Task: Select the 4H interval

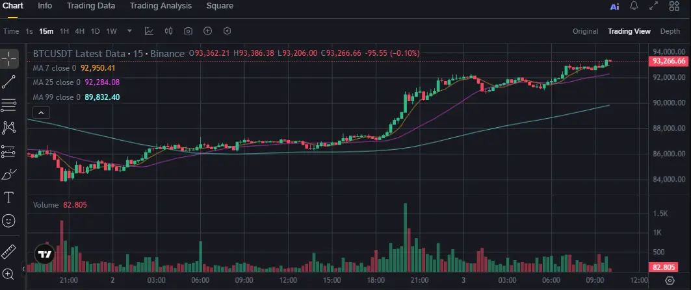Action: click(80, 31)
